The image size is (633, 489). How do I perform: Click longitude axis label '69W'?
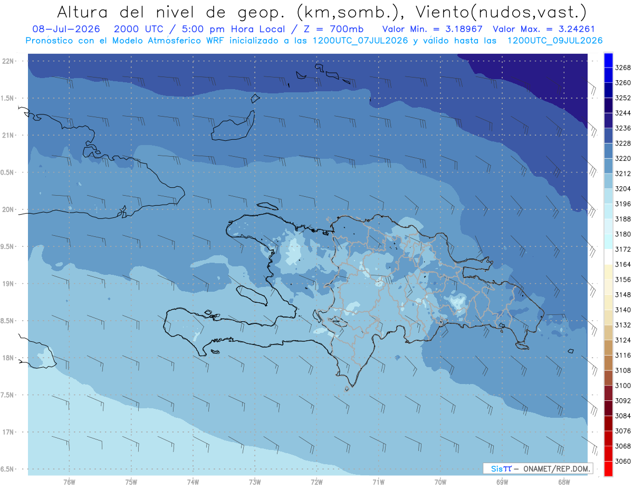pos(502,482)
